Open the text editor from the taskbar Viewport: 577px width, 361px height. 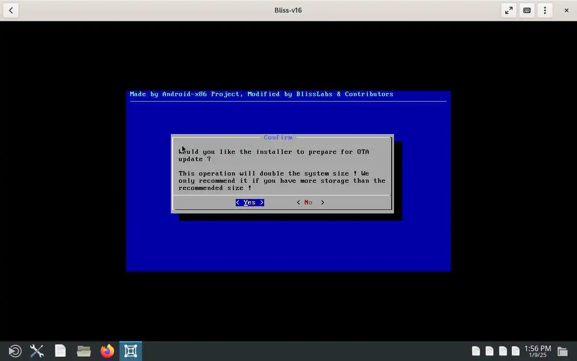click(60, 351)
